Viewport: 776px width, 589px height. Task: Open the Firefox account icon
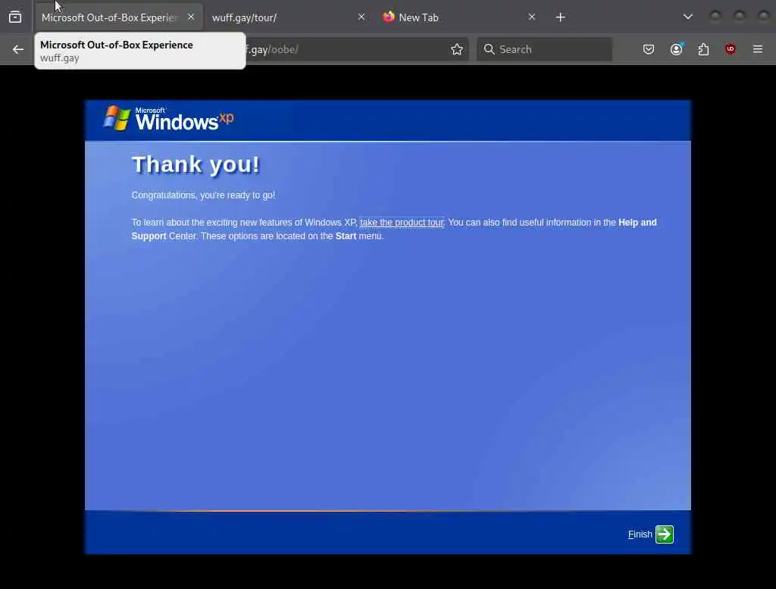[x=677, y=49]
